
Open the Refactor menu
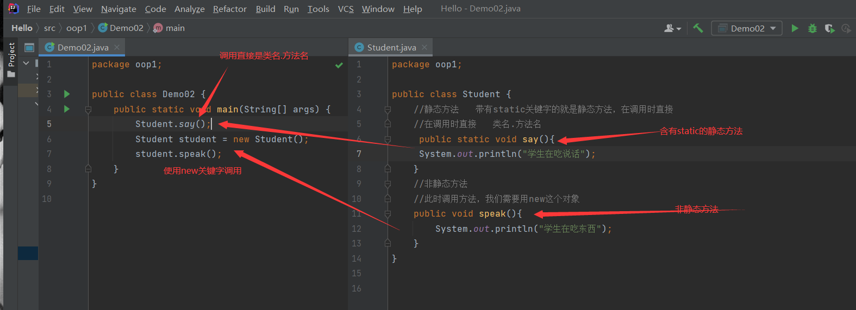pos(229,9)
